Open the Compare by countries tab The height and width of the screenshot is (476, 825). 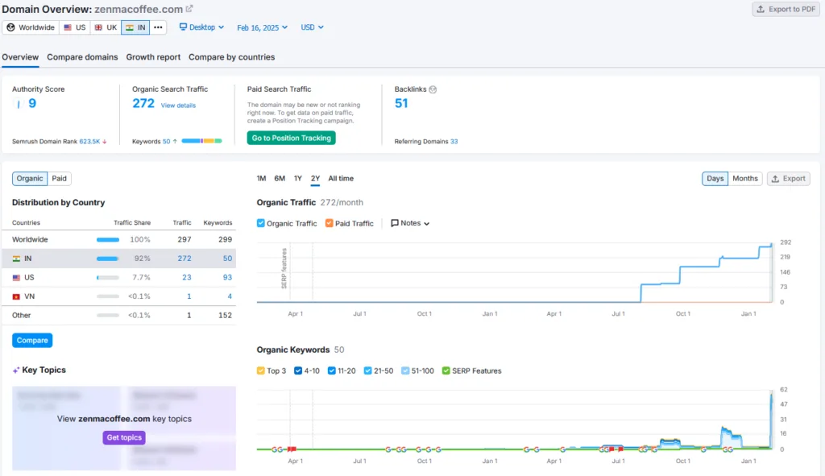(x=231, y=57)
